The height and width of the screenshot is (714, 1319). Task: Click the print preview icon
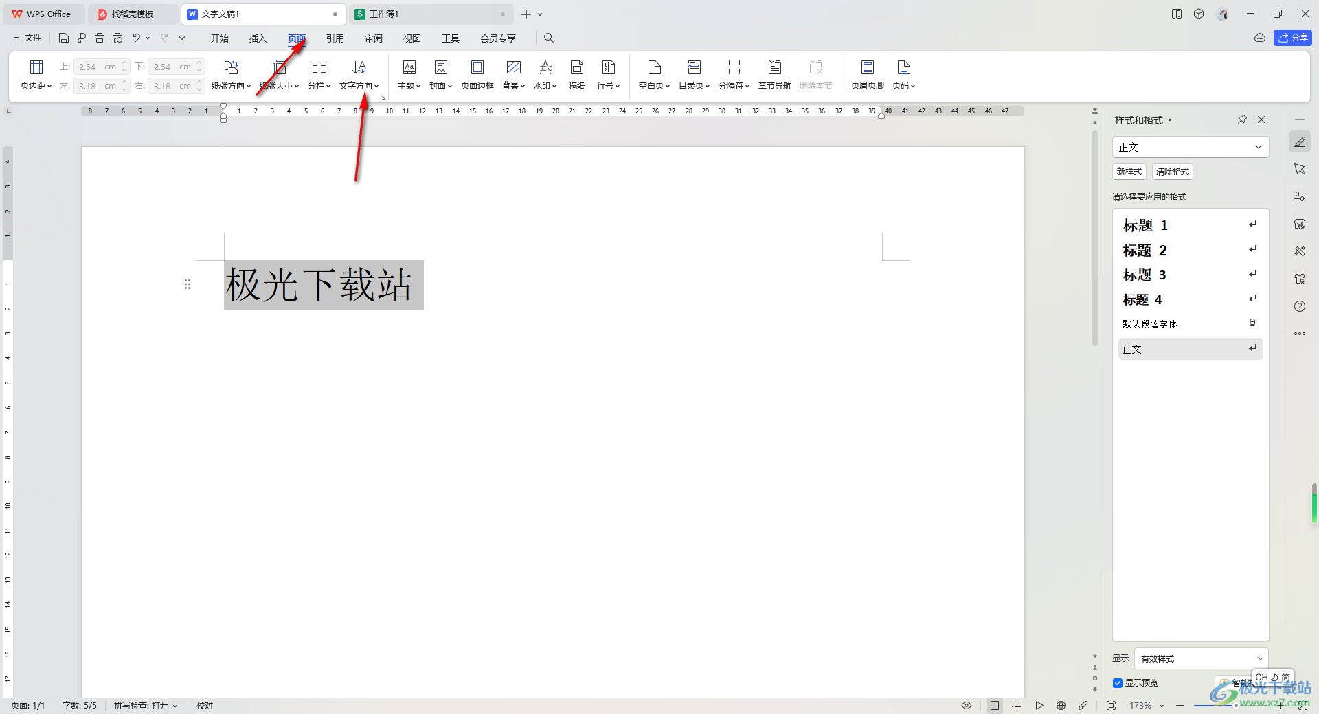(117, 38)
